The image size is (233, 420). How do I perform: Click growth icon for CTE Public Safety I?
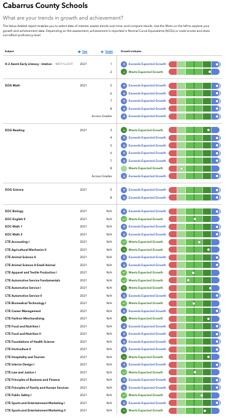pyautogui.click(x=124, y=395)
